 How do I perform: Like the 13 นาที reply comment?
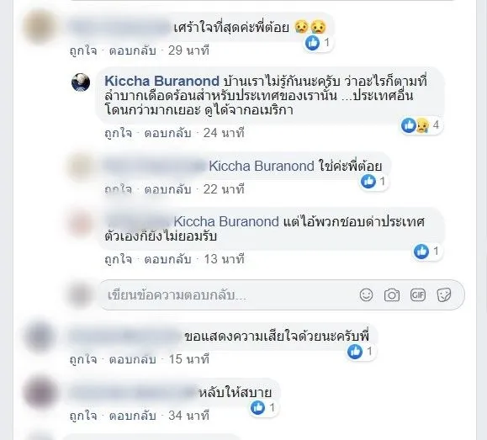coord(118,259)
